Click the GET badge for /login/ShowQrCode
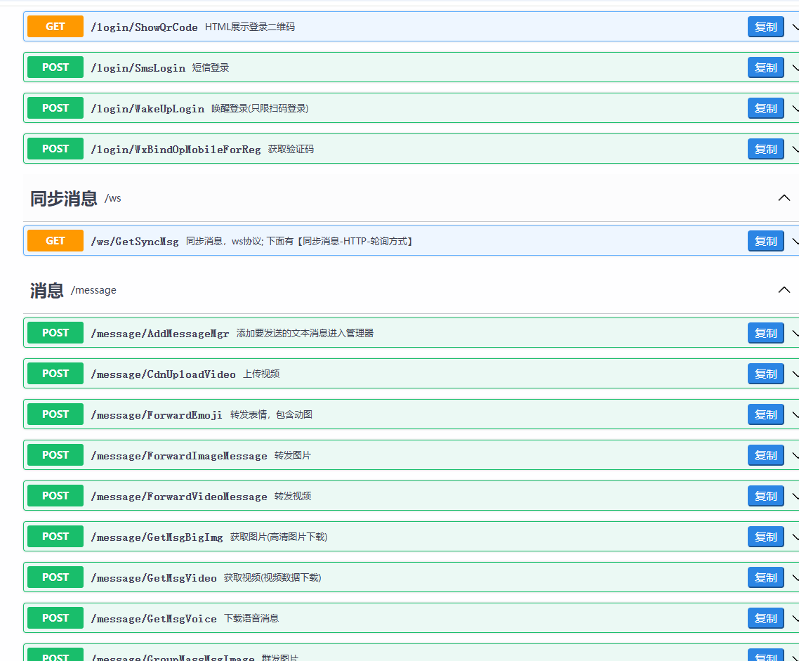This screenshot has height=661, width=799. click(x=55, y=27)
